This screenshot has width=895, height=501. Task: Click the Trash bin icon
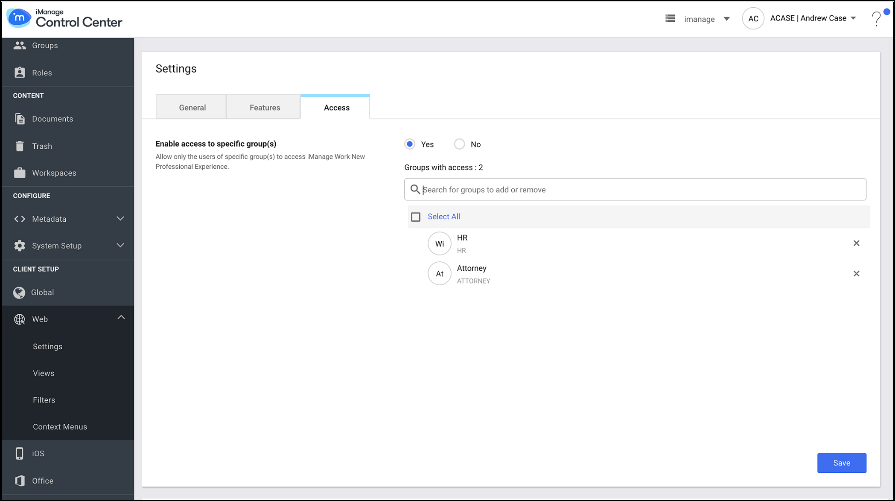[20, 146]
